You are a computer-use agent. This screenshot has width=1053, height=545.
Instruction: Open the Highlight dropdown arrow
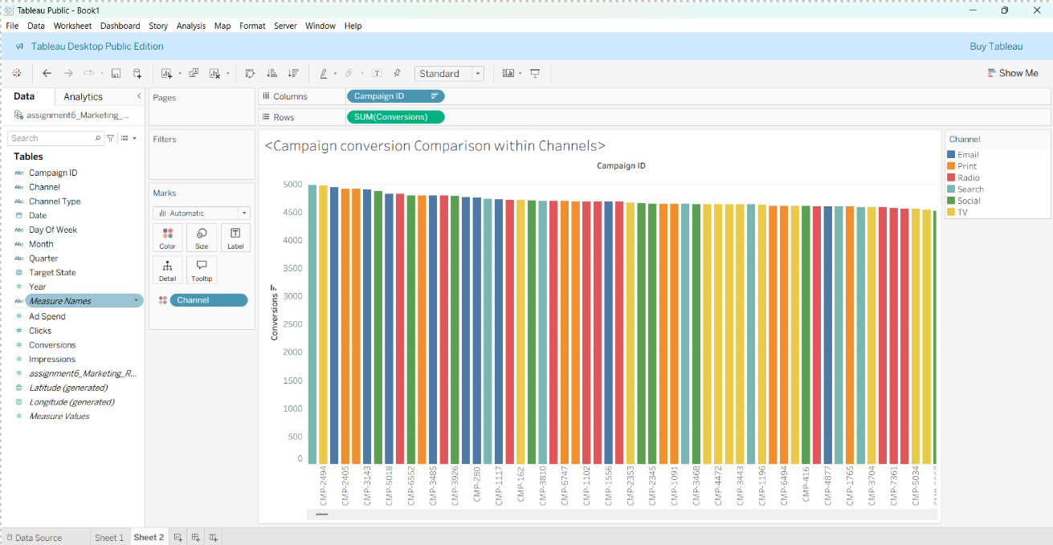[335, 74]
